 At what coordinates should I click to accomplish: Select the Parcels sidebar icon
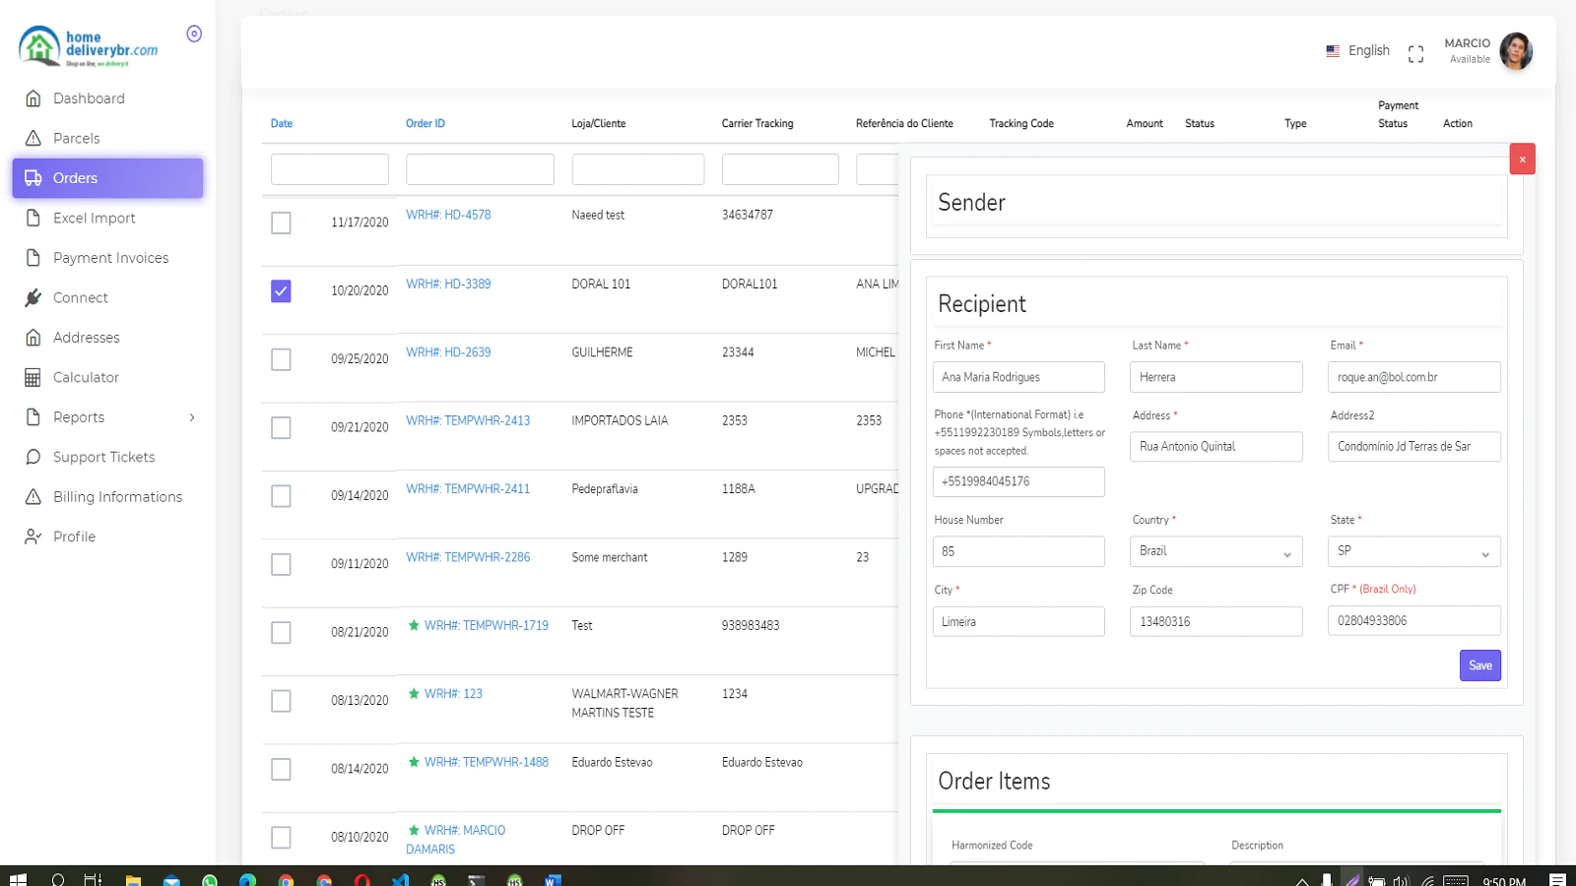33,138
